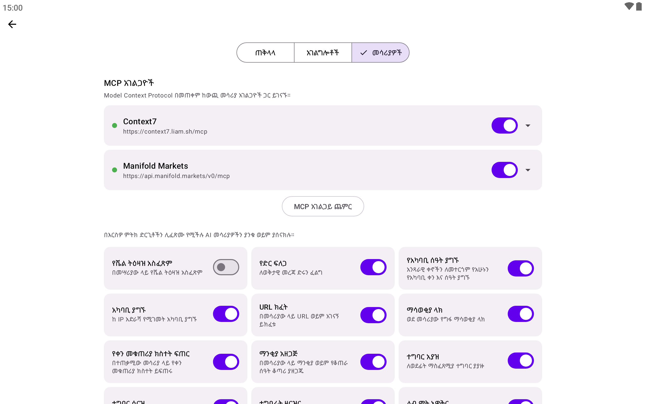Viewport: 646px width, 404px height.
Task: Click the Context7 green status dot
Action: pyautogui.click(x=115, y=125)
